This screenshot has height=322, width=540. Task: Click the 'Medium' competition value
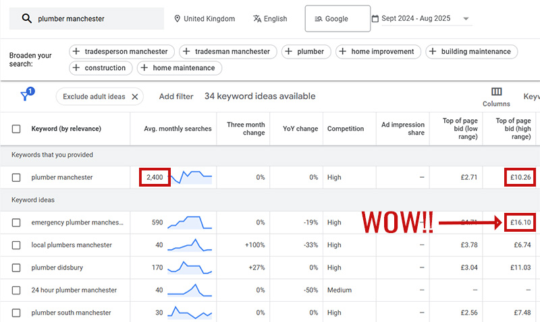(340, 290)
